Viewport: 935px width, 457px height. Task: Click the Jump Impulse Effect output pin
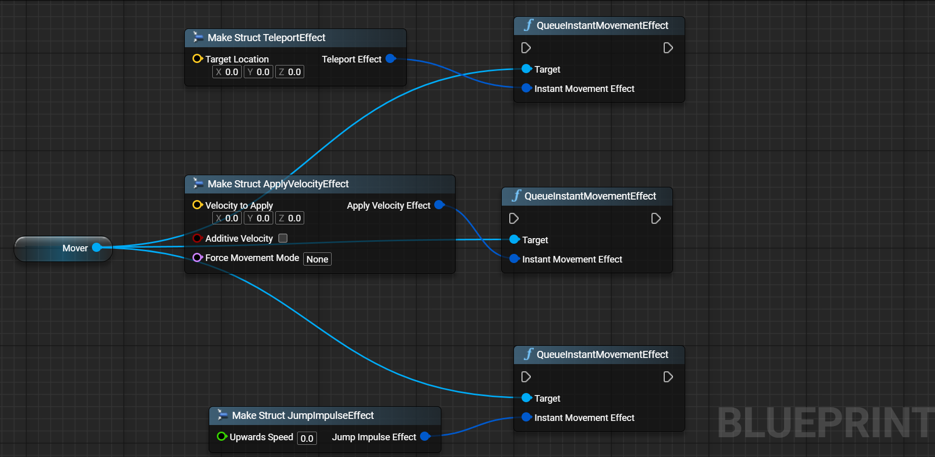(x=426, y=436)
